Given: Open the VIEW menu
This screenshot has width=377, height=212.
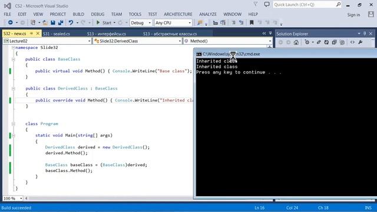Looking at the screenshot, I should pyautogui.click(x=38, y=14).
